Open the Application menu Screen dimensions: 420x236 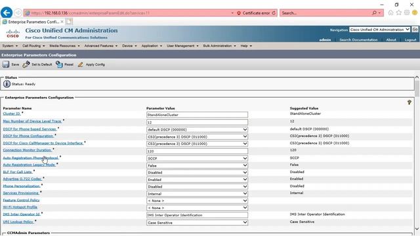152,46
